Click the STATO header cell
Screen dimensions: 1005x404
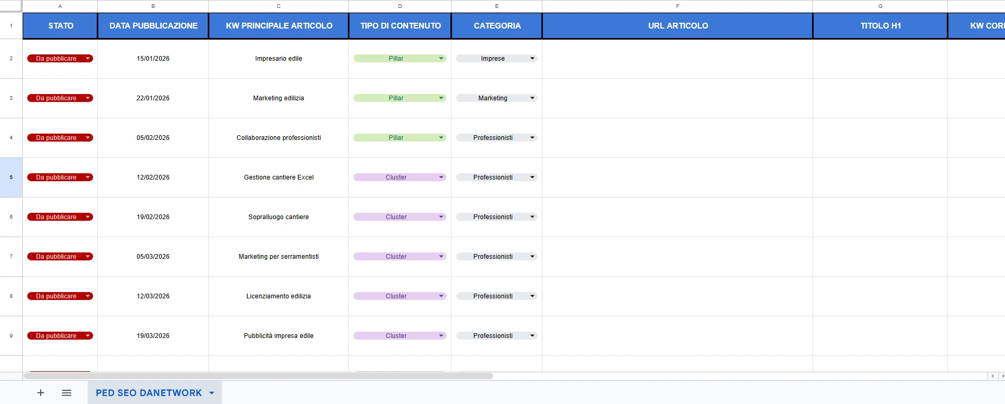[60, 26]
